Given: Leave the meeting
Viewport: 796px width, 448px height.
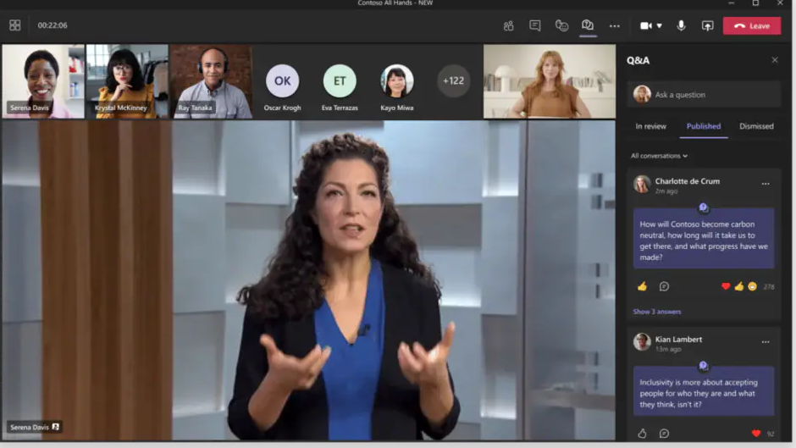Looking at the screenshot, I should click(752, 26).
